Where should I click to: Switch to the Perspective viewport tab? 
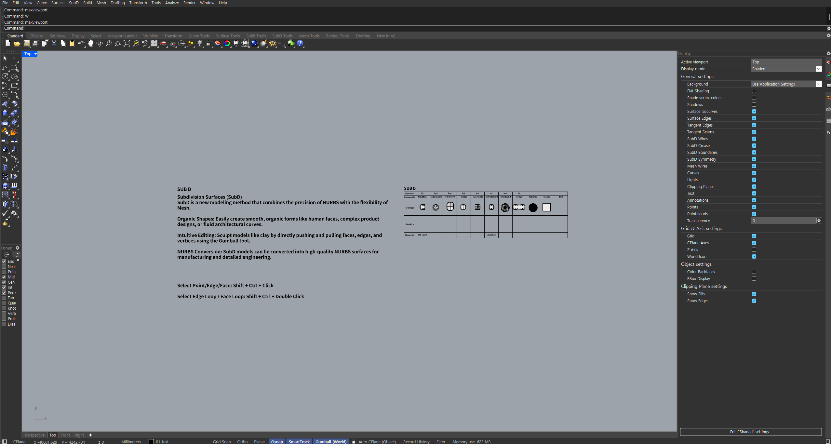[35, 435]
